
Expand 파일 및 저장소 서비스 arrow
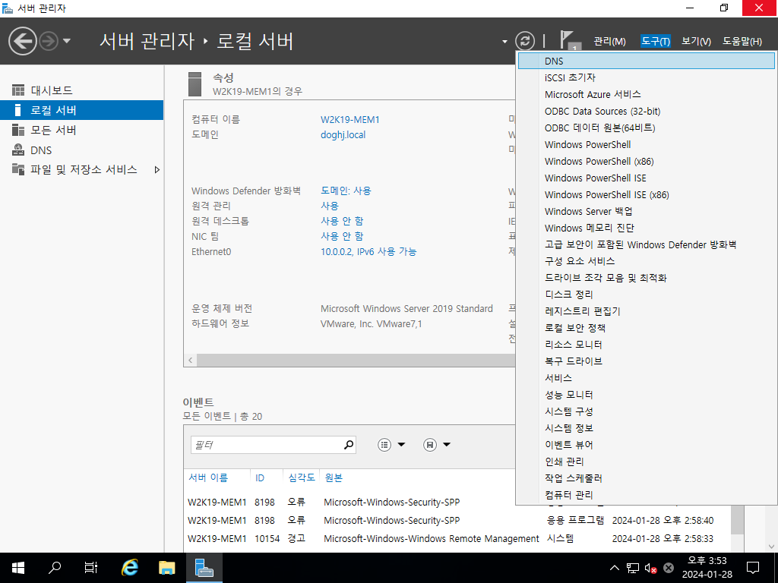pos(157,169)
